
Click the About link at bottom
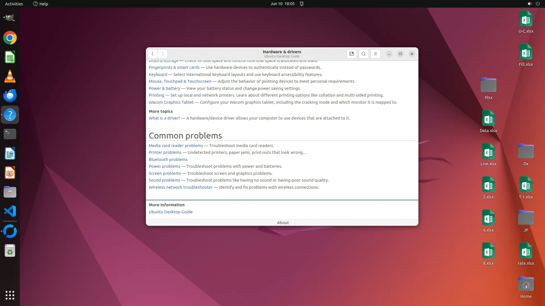pos(283,223)
